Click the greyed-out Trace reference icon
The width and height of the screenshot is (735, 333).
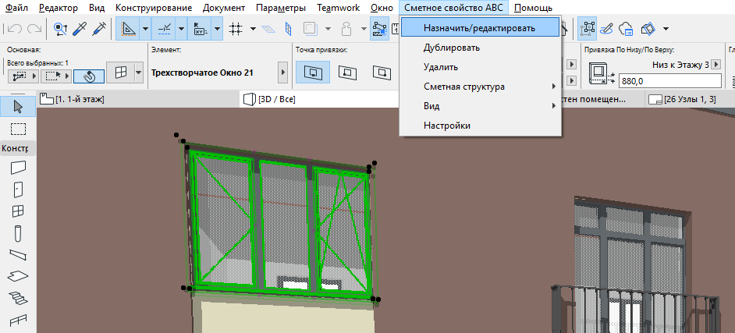(x=310, y=29)
